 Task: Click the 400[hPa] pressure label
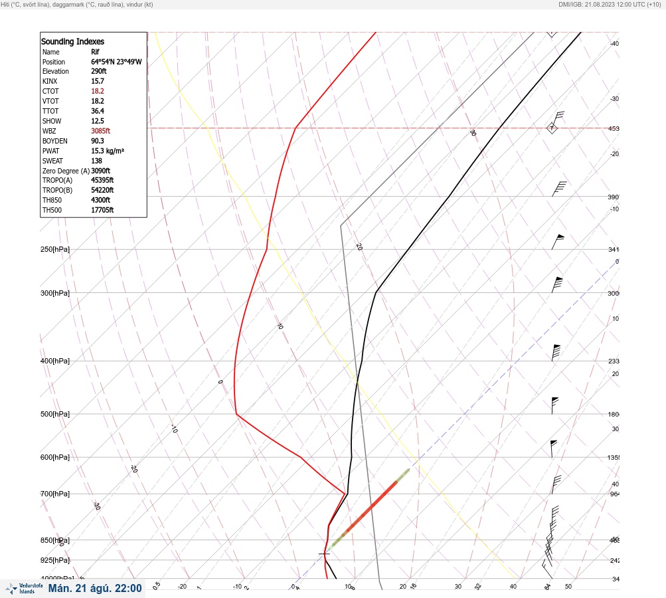(x=55, y=361)
